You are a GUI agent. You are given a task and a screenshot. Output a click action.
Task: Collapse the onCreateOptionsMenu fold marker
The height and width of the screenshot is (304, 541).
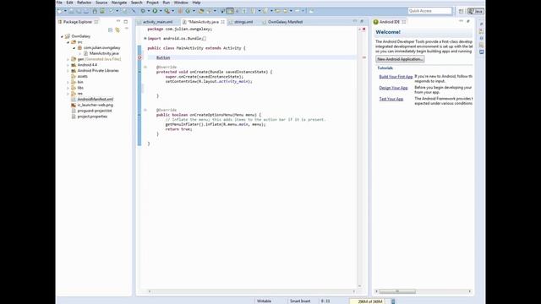tap(145, 110)
